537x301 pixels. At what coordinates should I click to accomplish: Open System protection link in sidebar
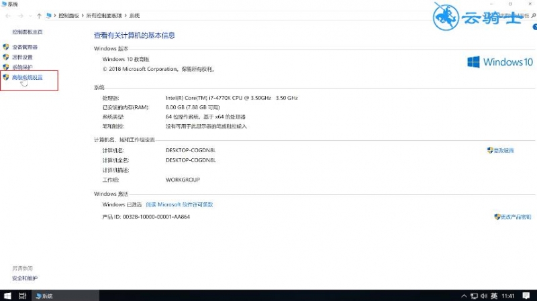tap(22, 67)
